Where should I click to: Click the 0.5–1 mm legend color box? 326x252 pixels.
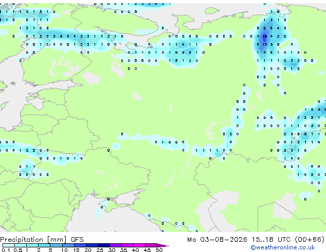tap(21, 245)
